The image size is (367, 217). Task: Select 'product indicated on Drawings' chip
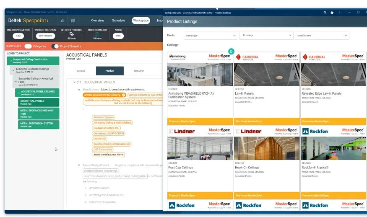[101, 170]
